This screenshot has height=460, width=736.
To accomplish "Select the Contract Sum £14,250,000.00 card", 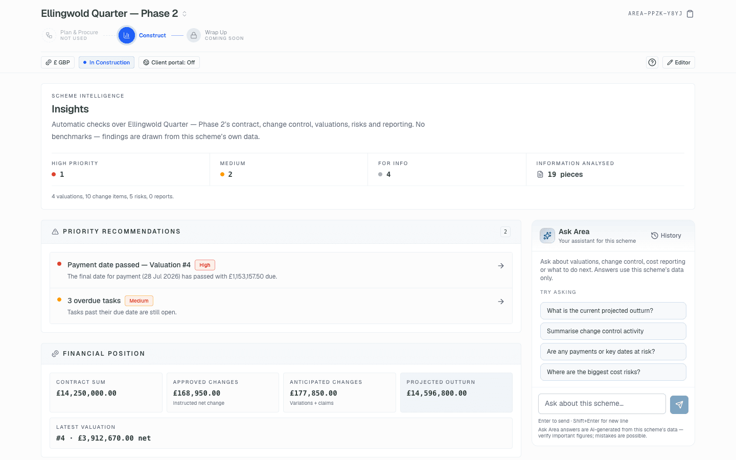I will pos(106,393).
